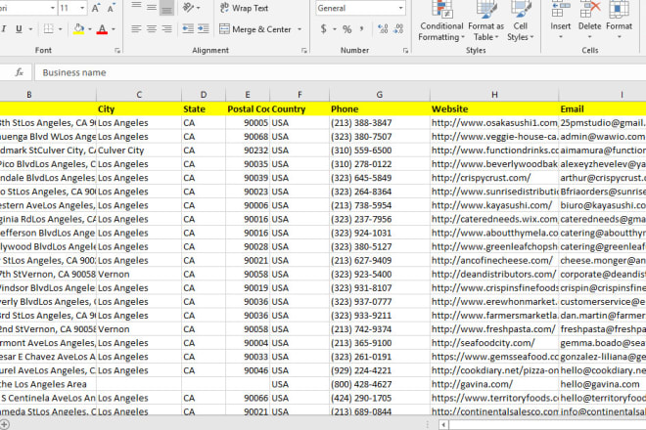The image size is (646, 430).
Task: Apply the yellow fill color bucket
Action: pos(78,29)
